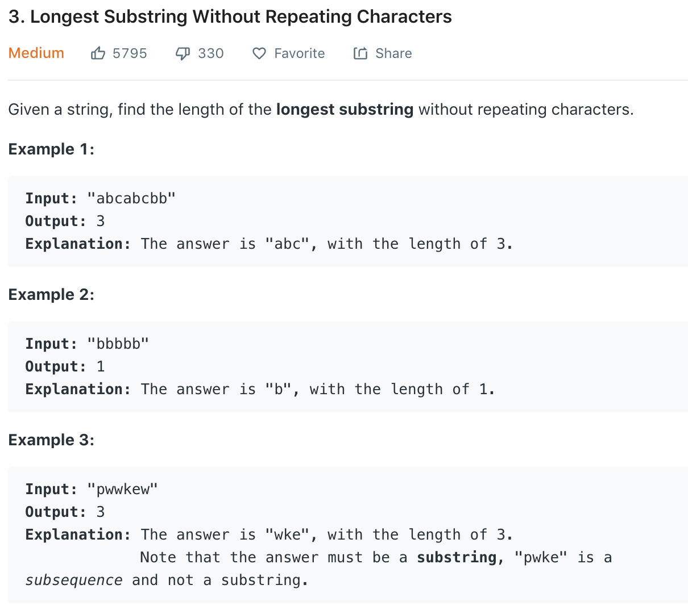
Task: Click the thumbs-down dislike icon
Action: click(183, 53)
